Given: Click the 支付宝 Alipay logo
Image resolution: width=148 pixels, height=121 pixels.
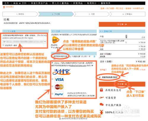Looking at the screenshot, I should (x=62, y=72).
